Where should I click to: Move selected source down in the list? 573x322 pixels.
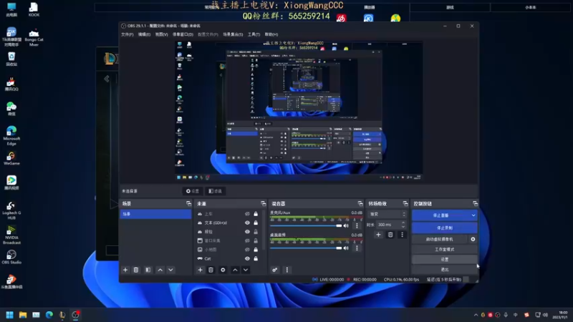[246, 270]
